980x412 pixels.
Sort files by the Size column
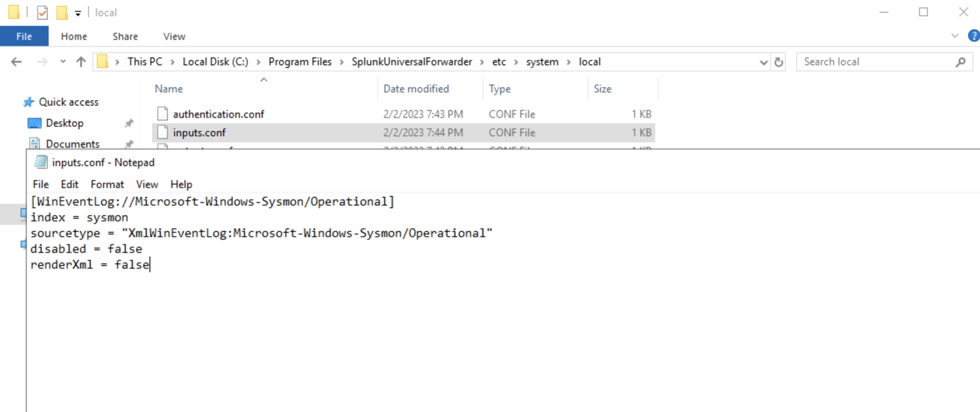(603, 89)
